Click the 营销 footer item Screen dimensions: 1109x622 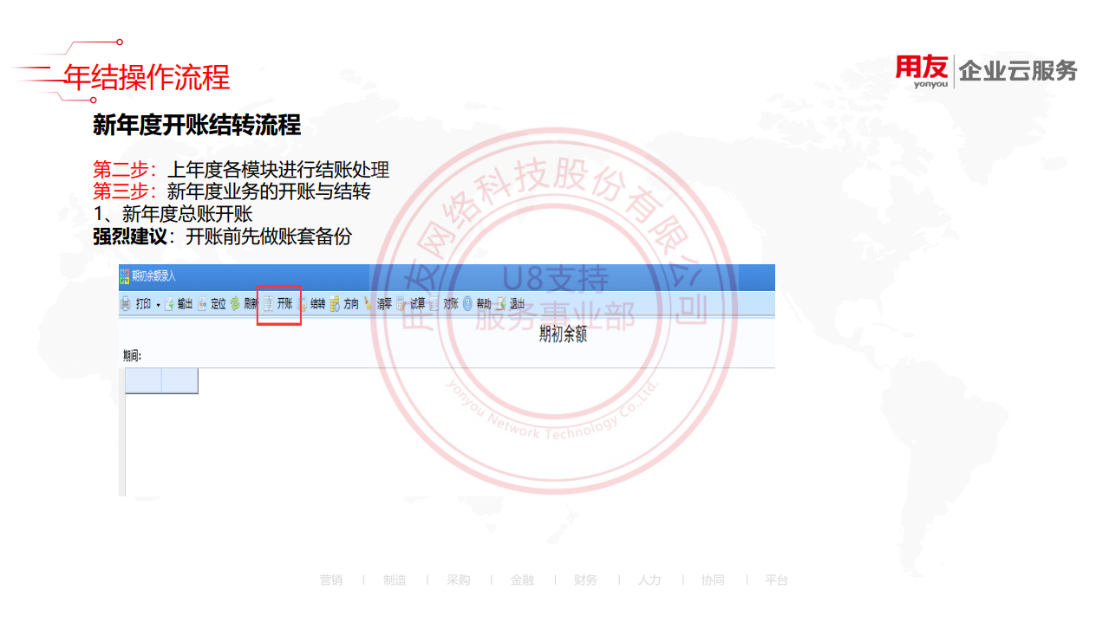(x=330, y=580)
